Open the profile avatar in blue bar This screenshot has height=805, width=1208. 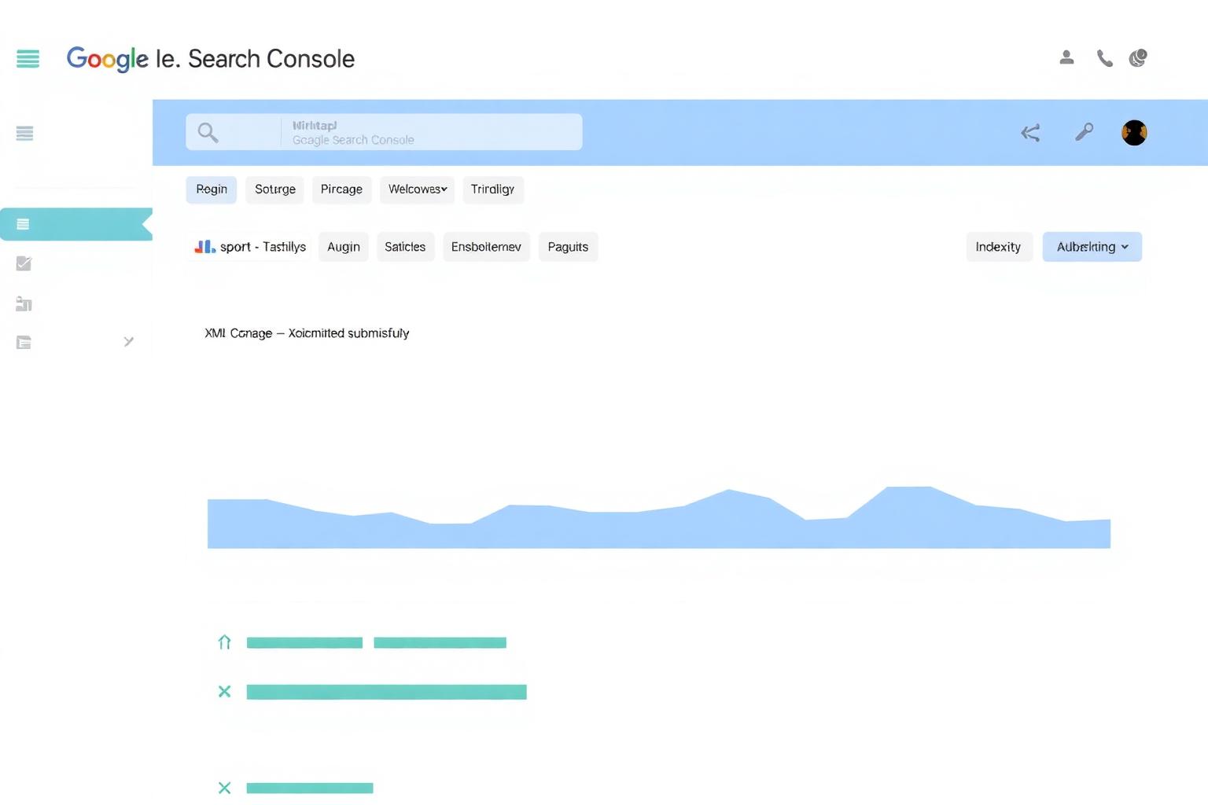[1134, 132]
